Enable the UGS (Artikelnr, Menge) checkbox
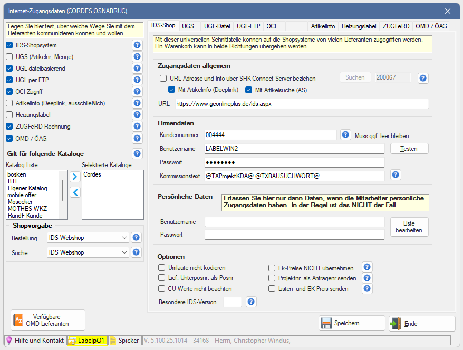Screen dimensions: 463x350 pyautogui.click(x=9, y=57)
